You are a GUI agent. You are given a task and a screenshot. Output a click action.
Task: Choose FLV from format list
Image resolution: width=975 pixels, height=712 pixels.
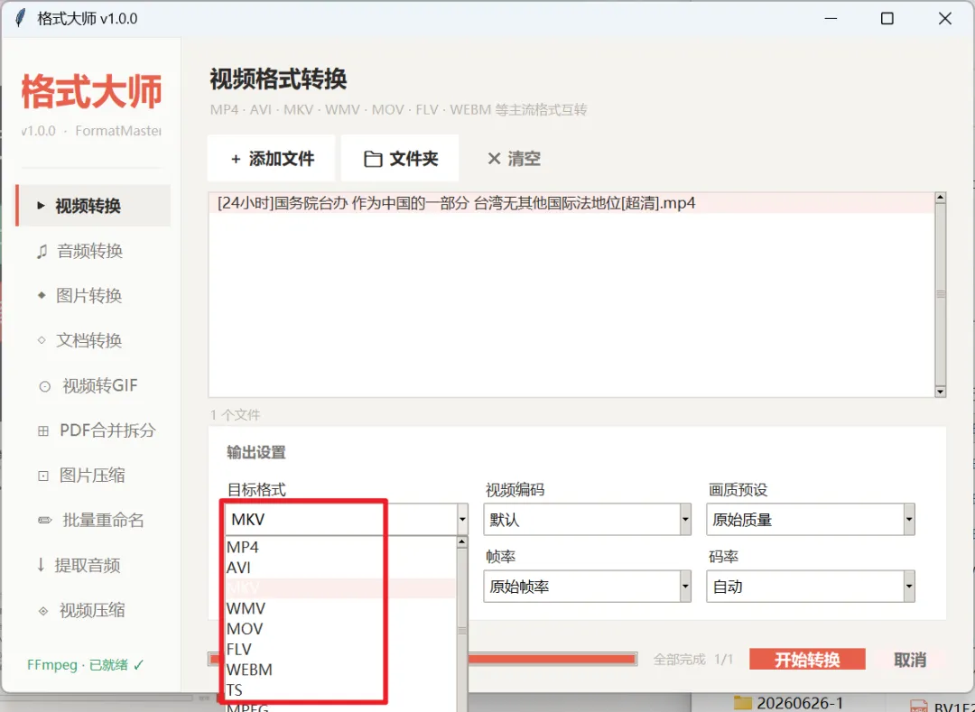(340, 649)
